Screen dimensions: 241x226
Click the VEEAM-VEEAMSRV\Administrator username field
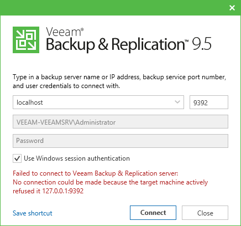point(120,122)
